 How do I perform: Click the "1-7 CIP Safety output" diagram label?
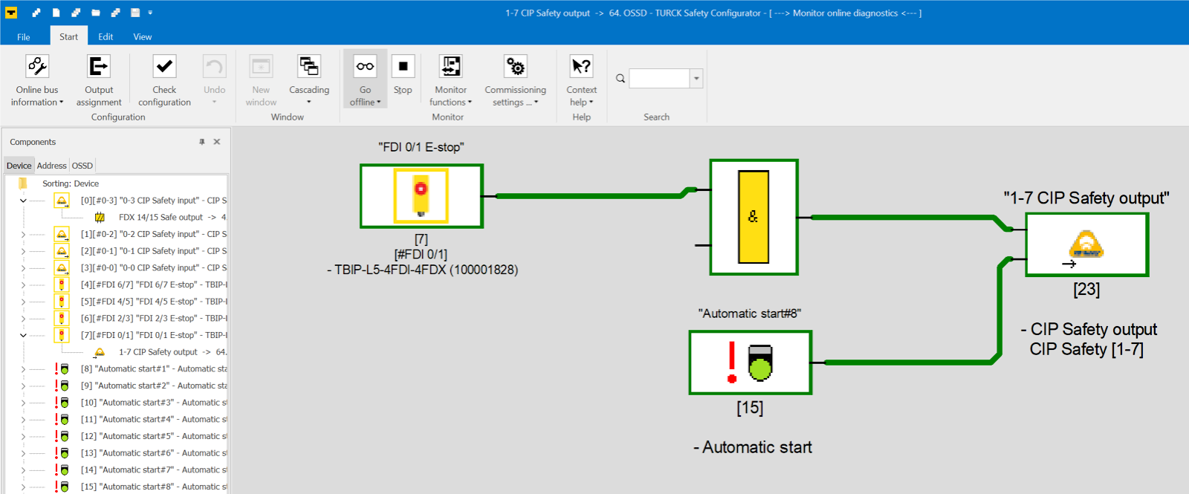coord(1086,198)
